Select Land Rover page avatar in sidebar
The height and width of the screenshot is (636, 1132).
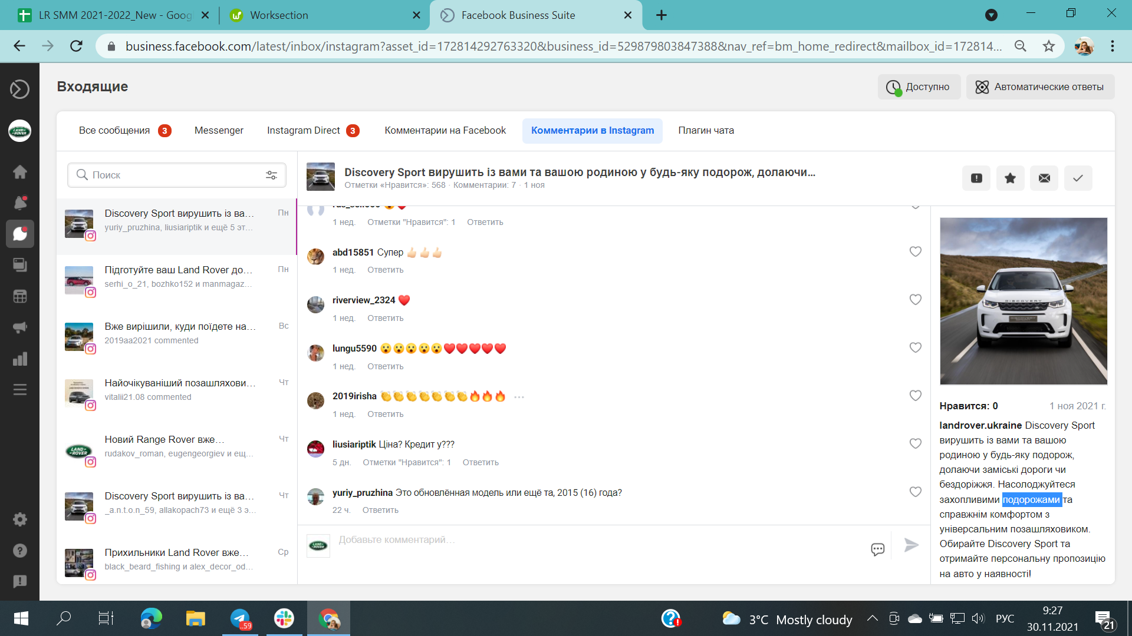pos(19,131)
